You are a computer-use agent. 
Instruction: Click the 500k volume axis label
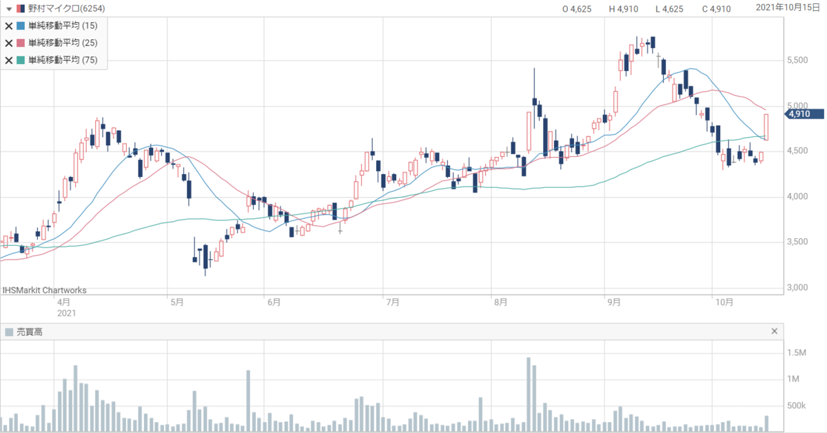point(797,405)
